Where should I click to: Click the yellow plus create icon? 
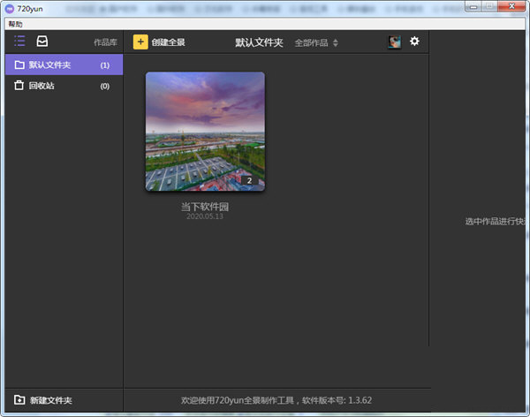[140, 42]
